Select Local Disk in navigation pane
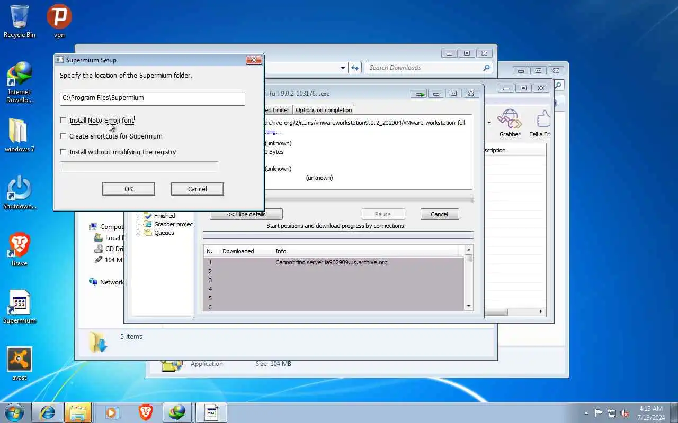 tap(109, 238)
